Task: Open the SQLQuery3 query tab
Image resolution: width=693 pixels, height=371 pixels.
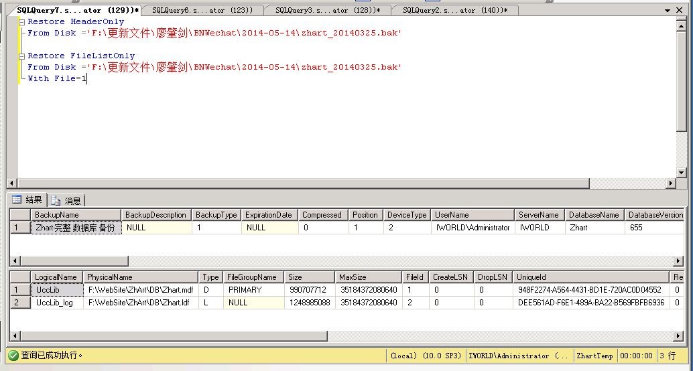Action: (x=327, y=10)
